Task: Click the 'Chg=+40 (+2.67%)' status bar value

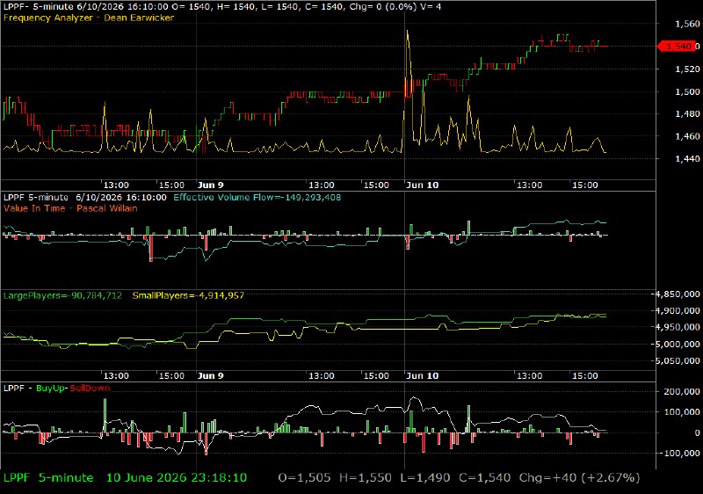Action: [580, 478]
